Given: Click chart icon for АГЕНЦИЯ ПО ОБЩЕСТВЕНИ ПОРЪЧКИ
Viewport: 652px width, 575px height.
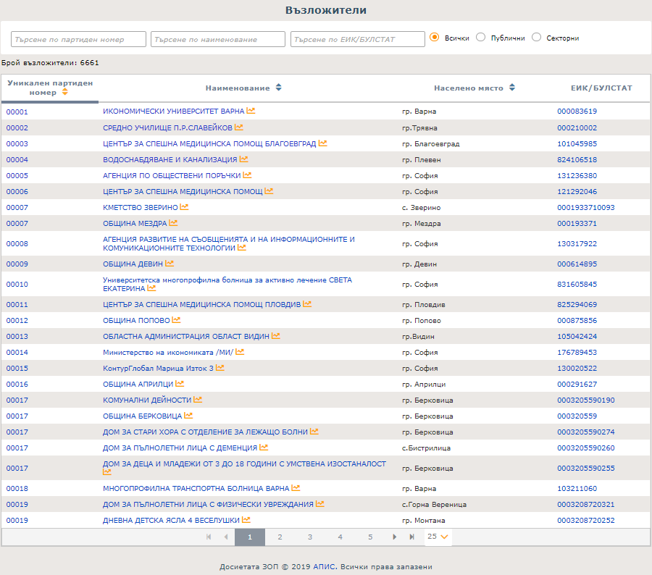Looking at the screenshot, I should coord(247,175).
